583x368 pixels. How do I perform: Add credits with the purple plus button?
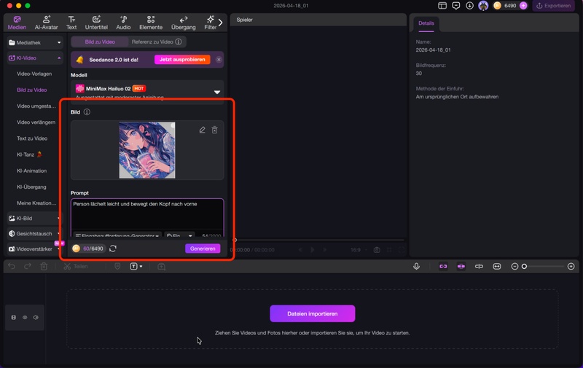(523, 6)
